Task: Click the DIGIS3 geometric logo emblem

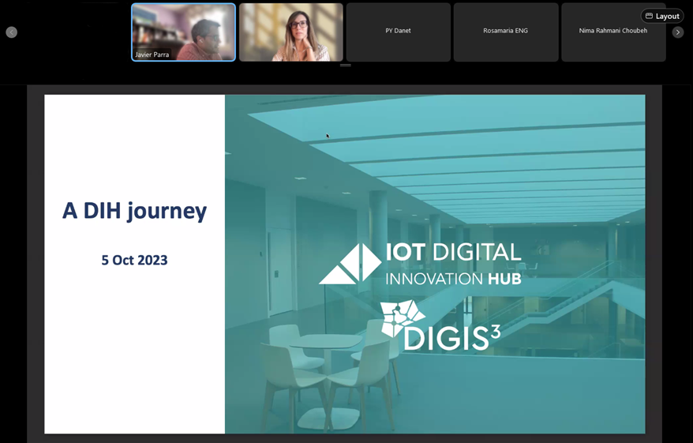Action: pos(403,317)
